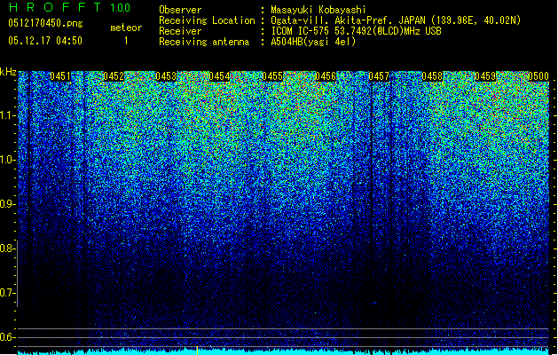The width and height of the screenshot is (558, 355).
Task: Click the HROFFT 1.0.0 title text
Action: [x=69, y=7]
